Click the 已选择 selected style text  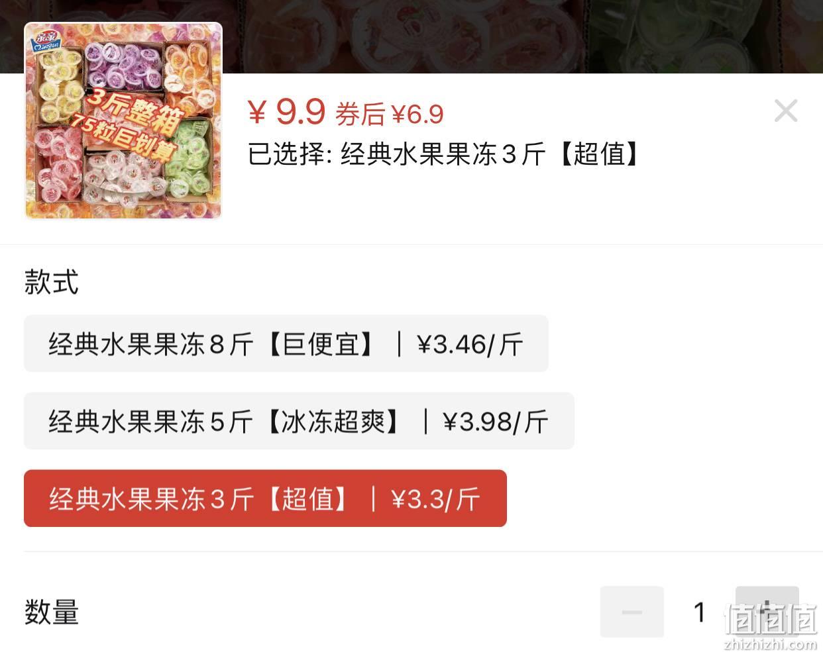point(445,154)
